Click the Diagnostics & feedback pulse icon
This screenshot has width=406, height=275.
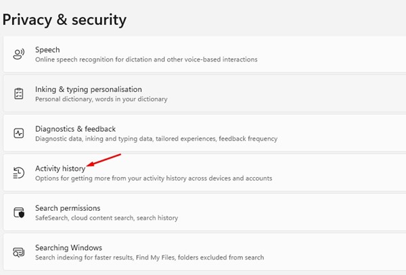coord(19,133)
